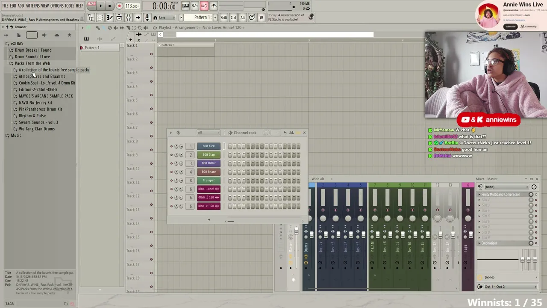Open the All channel filter dropdown
The height and width of the screenshot is (308, 547).
pos(208,133)
